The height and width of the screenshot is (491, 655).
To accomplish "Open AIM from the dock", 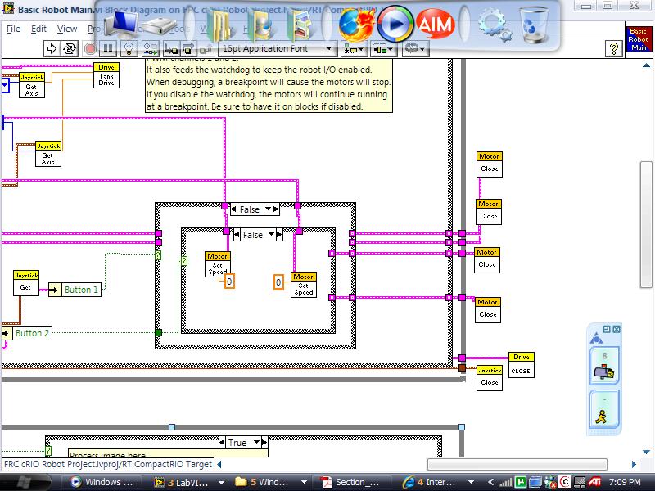I will click(435, 25).
